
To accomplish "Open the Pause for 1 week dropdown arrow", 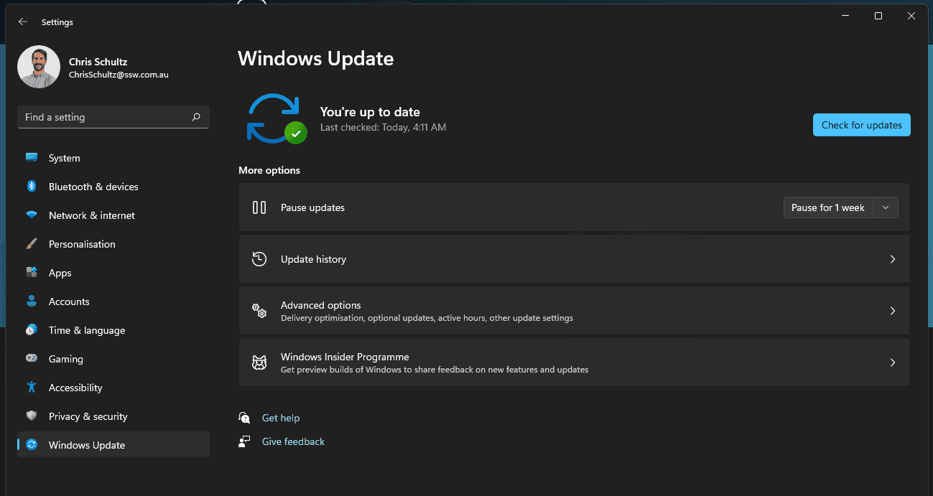I will coord(886,207).
